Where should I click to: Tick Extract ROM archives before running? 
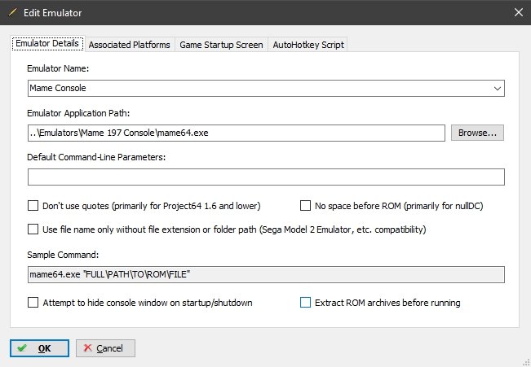click(x=305, y=302)
